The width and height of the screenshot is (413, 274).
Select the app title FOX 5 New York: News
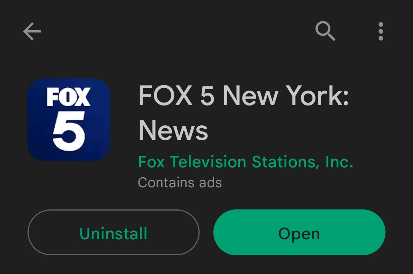pyautogui.click(x=244, y=113)
